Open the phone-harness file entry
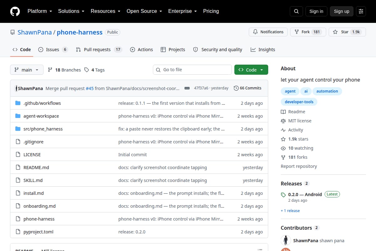376x251 pixels. coord(39,219)
